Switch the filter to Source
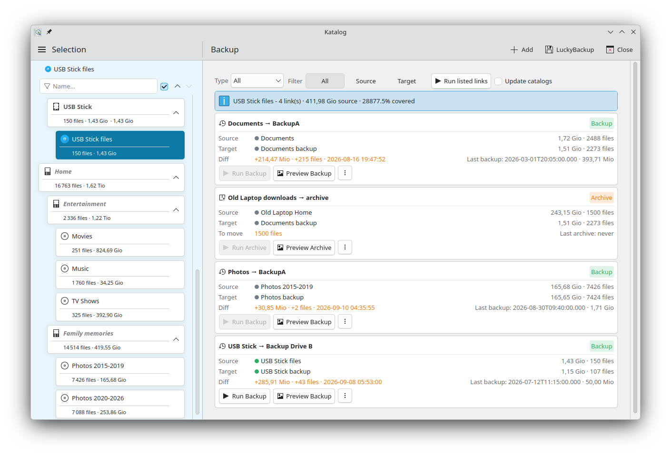The width and height of the screenshot is (671, 456). [365, 81]
